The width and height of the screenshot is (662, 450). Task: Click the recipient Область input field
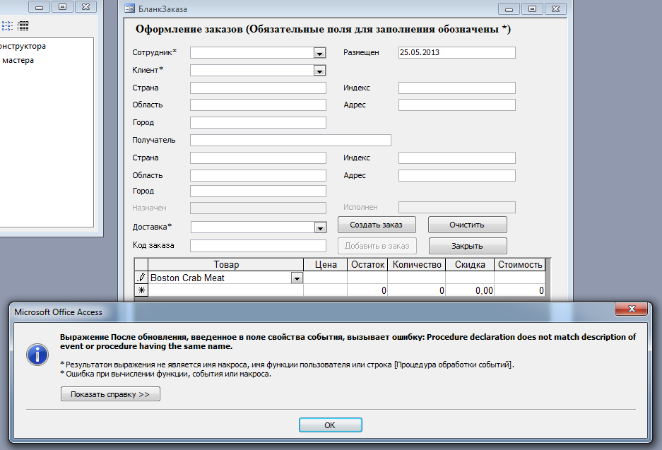pyautogui.click(x=258, y=175)
